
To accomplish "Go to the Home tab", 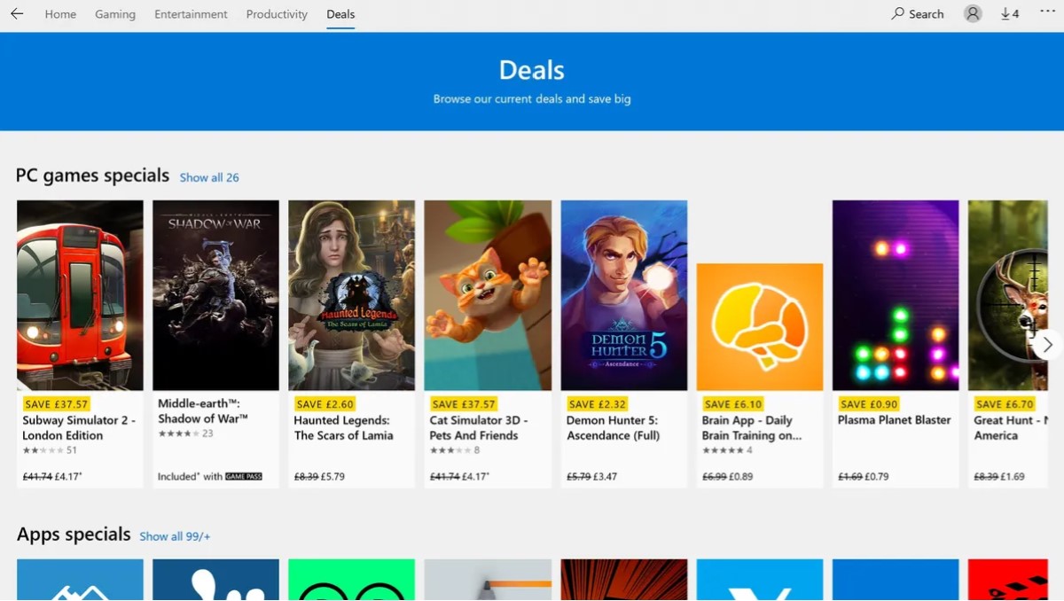I will click(60, 13).
